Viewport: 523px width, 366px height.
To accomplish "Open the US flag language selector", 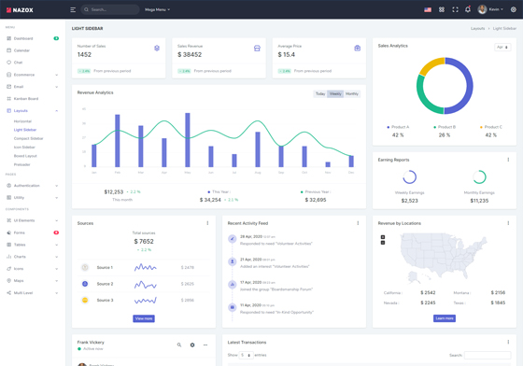I will (428, 9).
